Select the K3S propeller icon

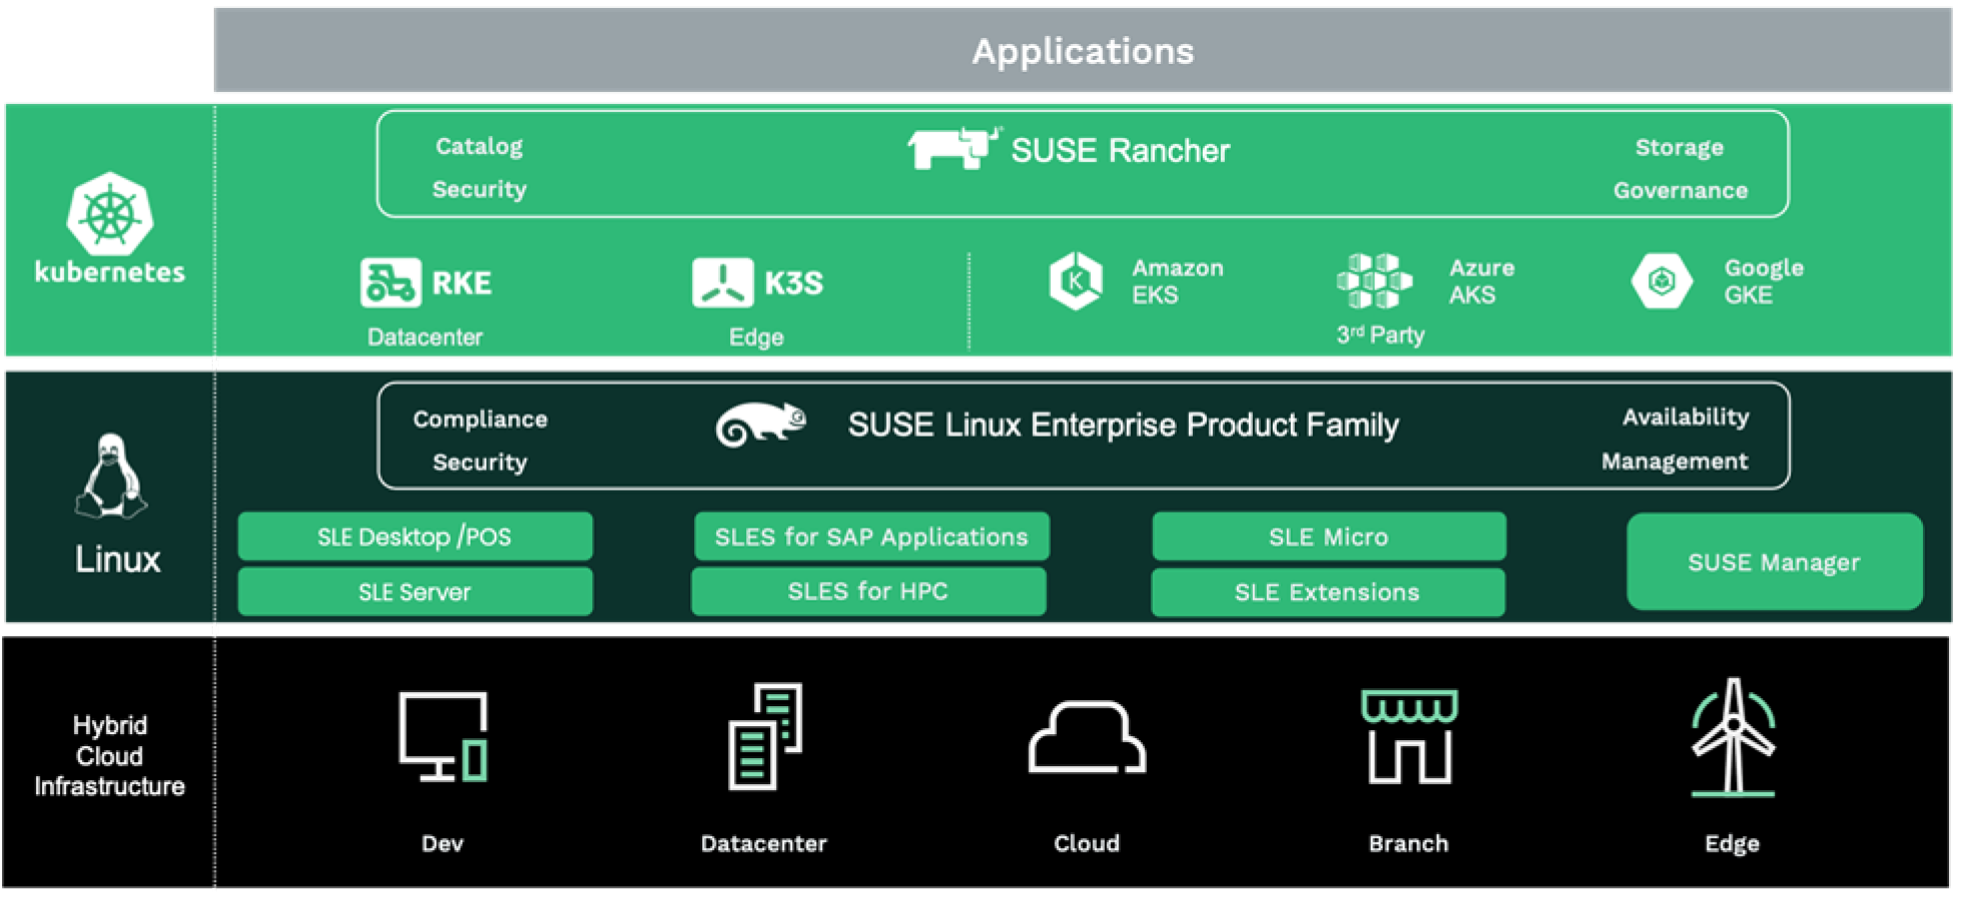point(722,283)
